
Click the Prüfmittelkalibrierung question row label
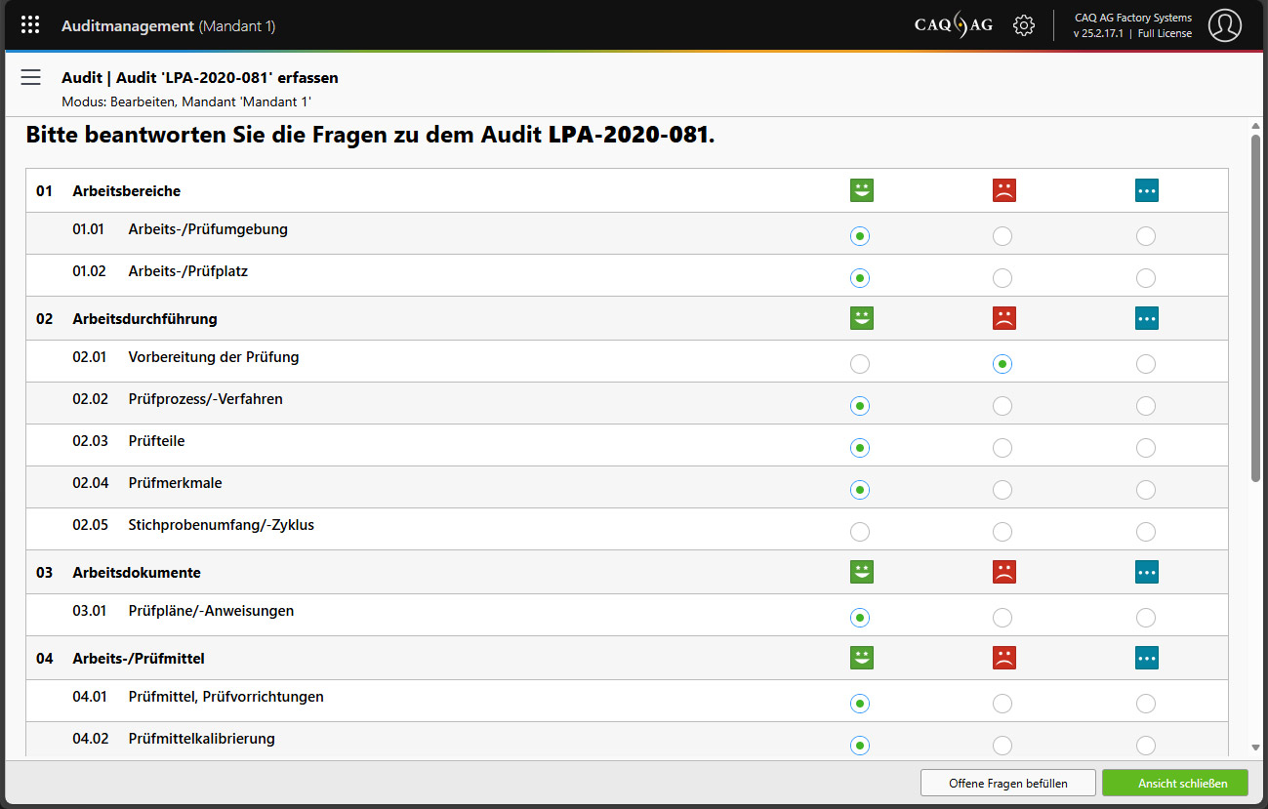click(x=201, y=739)
